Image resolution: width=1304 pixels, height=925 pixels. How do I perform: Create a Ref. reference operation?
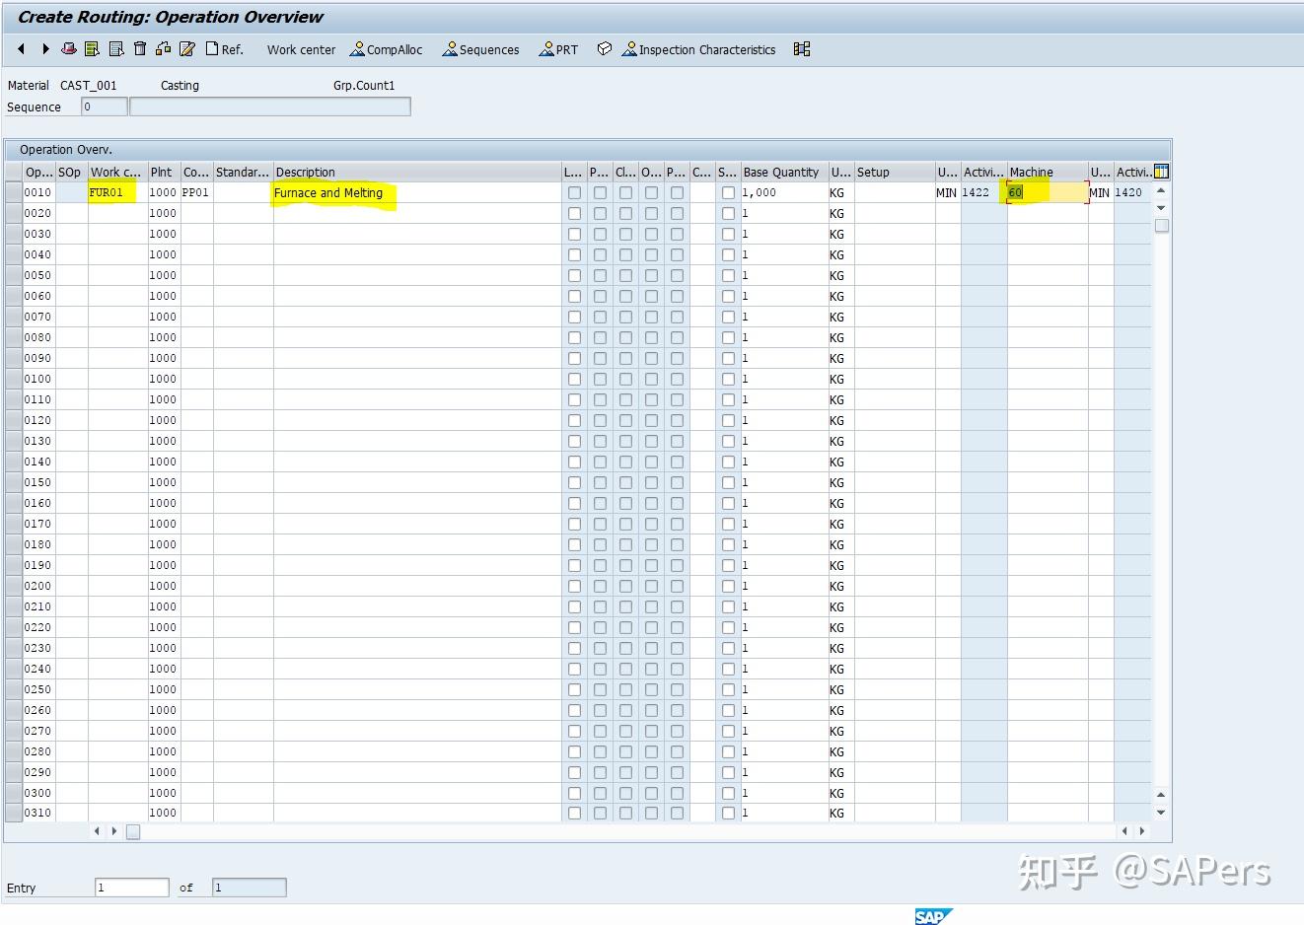[x=225, y=49]
